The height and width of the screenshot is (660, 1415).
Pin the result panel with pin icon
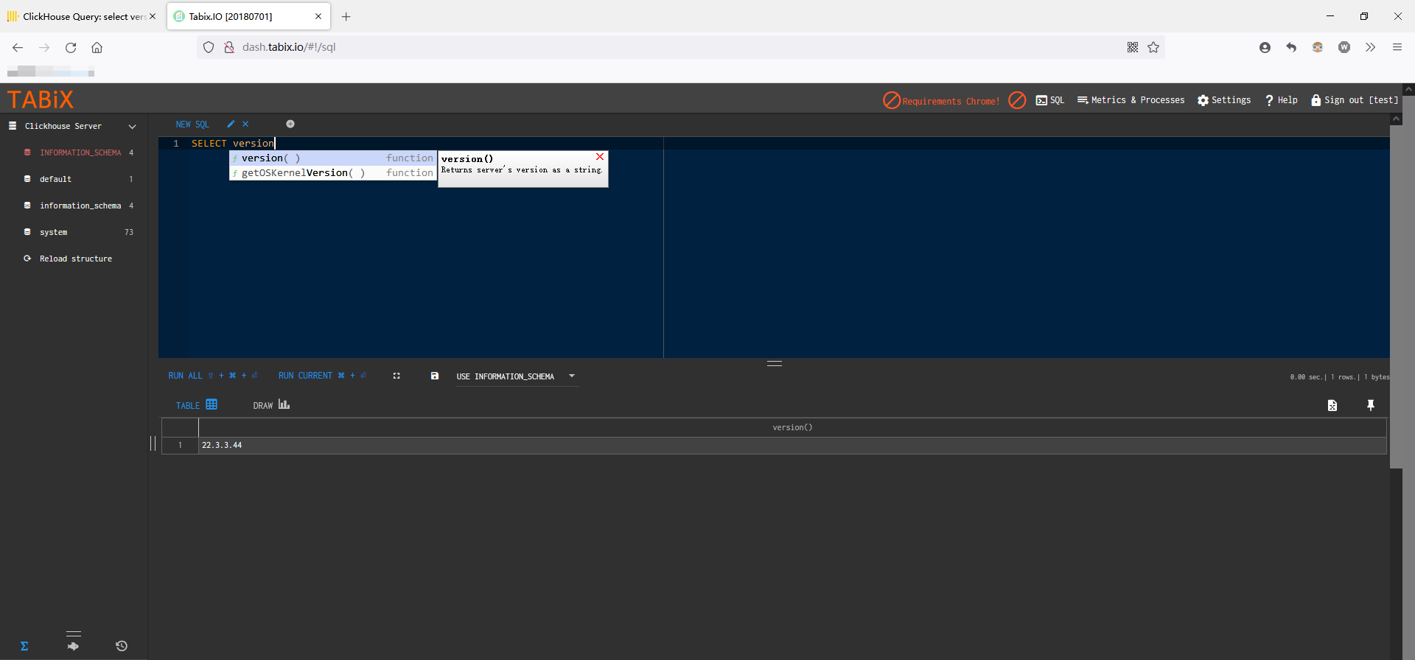tap(1371, 405)
